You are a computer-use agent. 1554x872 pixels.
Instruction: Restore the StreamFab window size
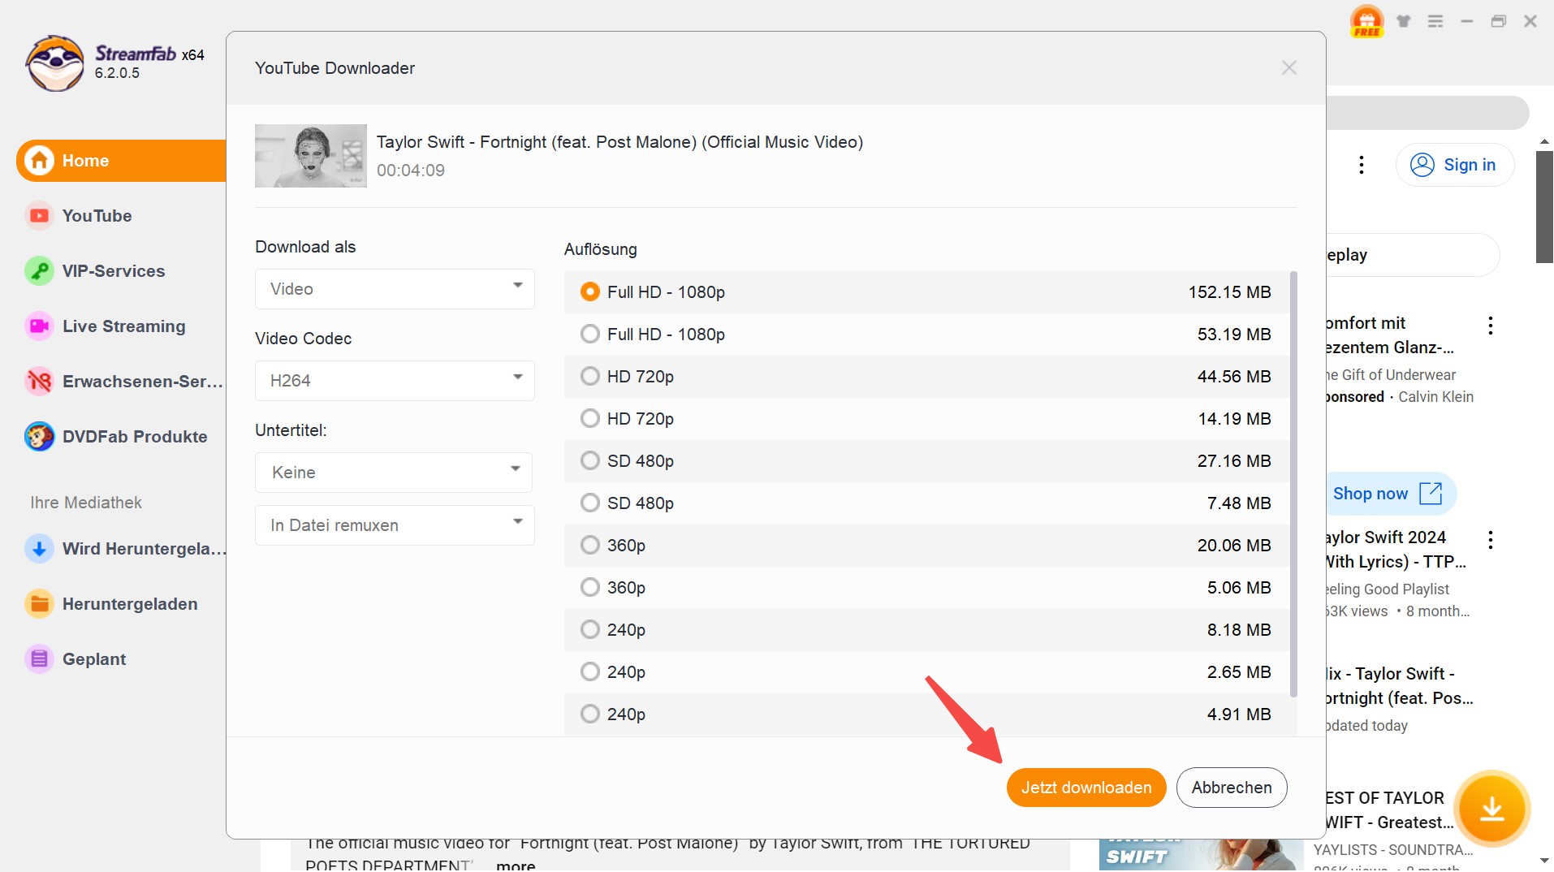click(1499, 21)
